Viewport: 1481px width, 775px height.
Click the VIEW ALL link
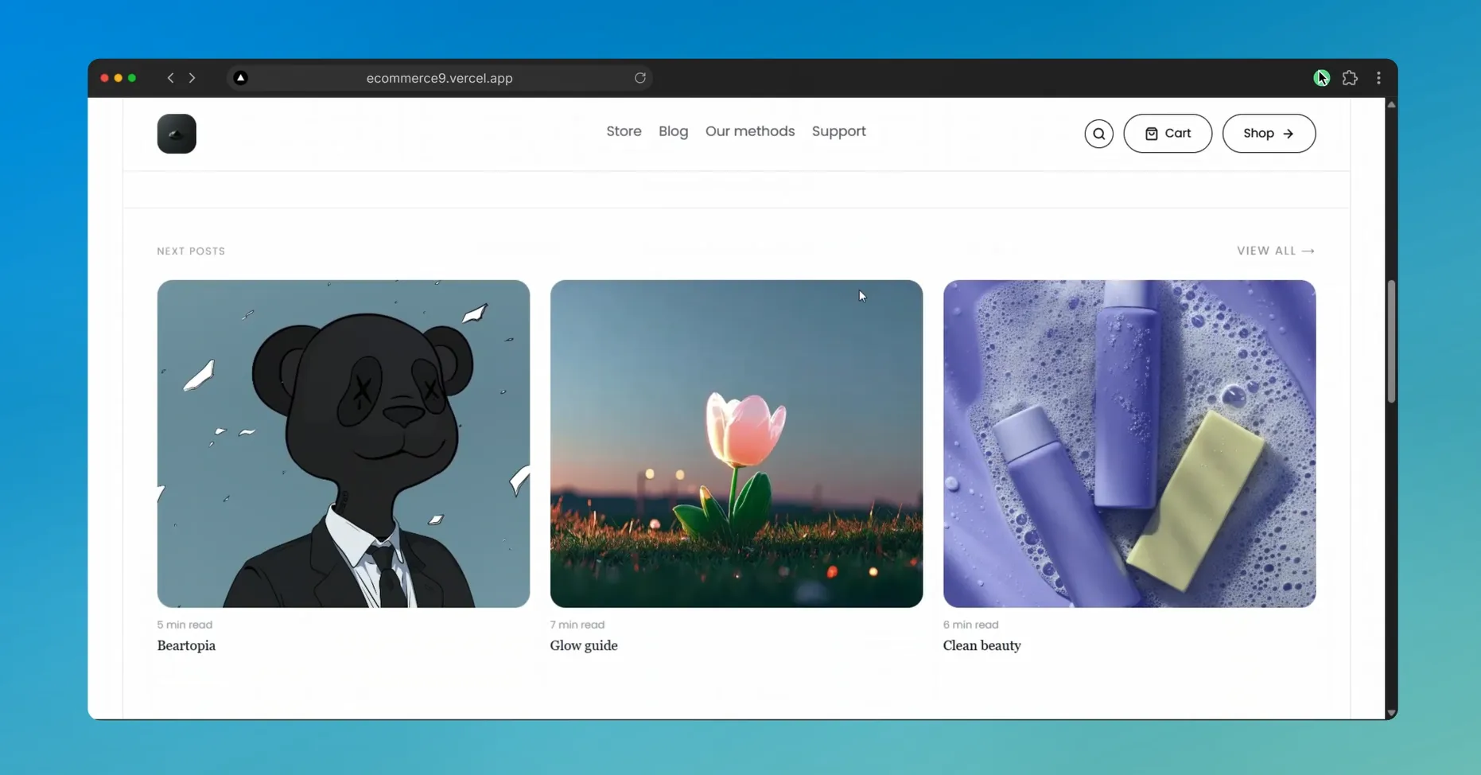[x=1276, y=251]
